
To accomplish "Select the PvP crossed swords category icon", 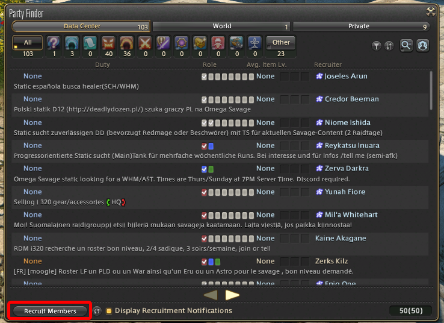I will 144,43.
